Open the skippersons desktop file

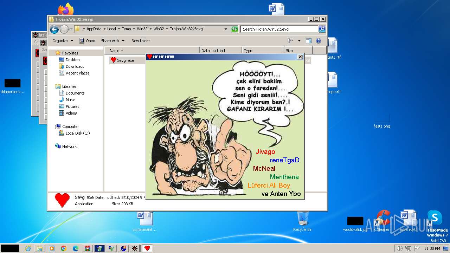point(12,86)
